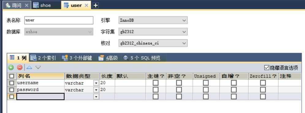305x113 pixels.
Task: Move column up with blue arrow
Action: [29, 67]
